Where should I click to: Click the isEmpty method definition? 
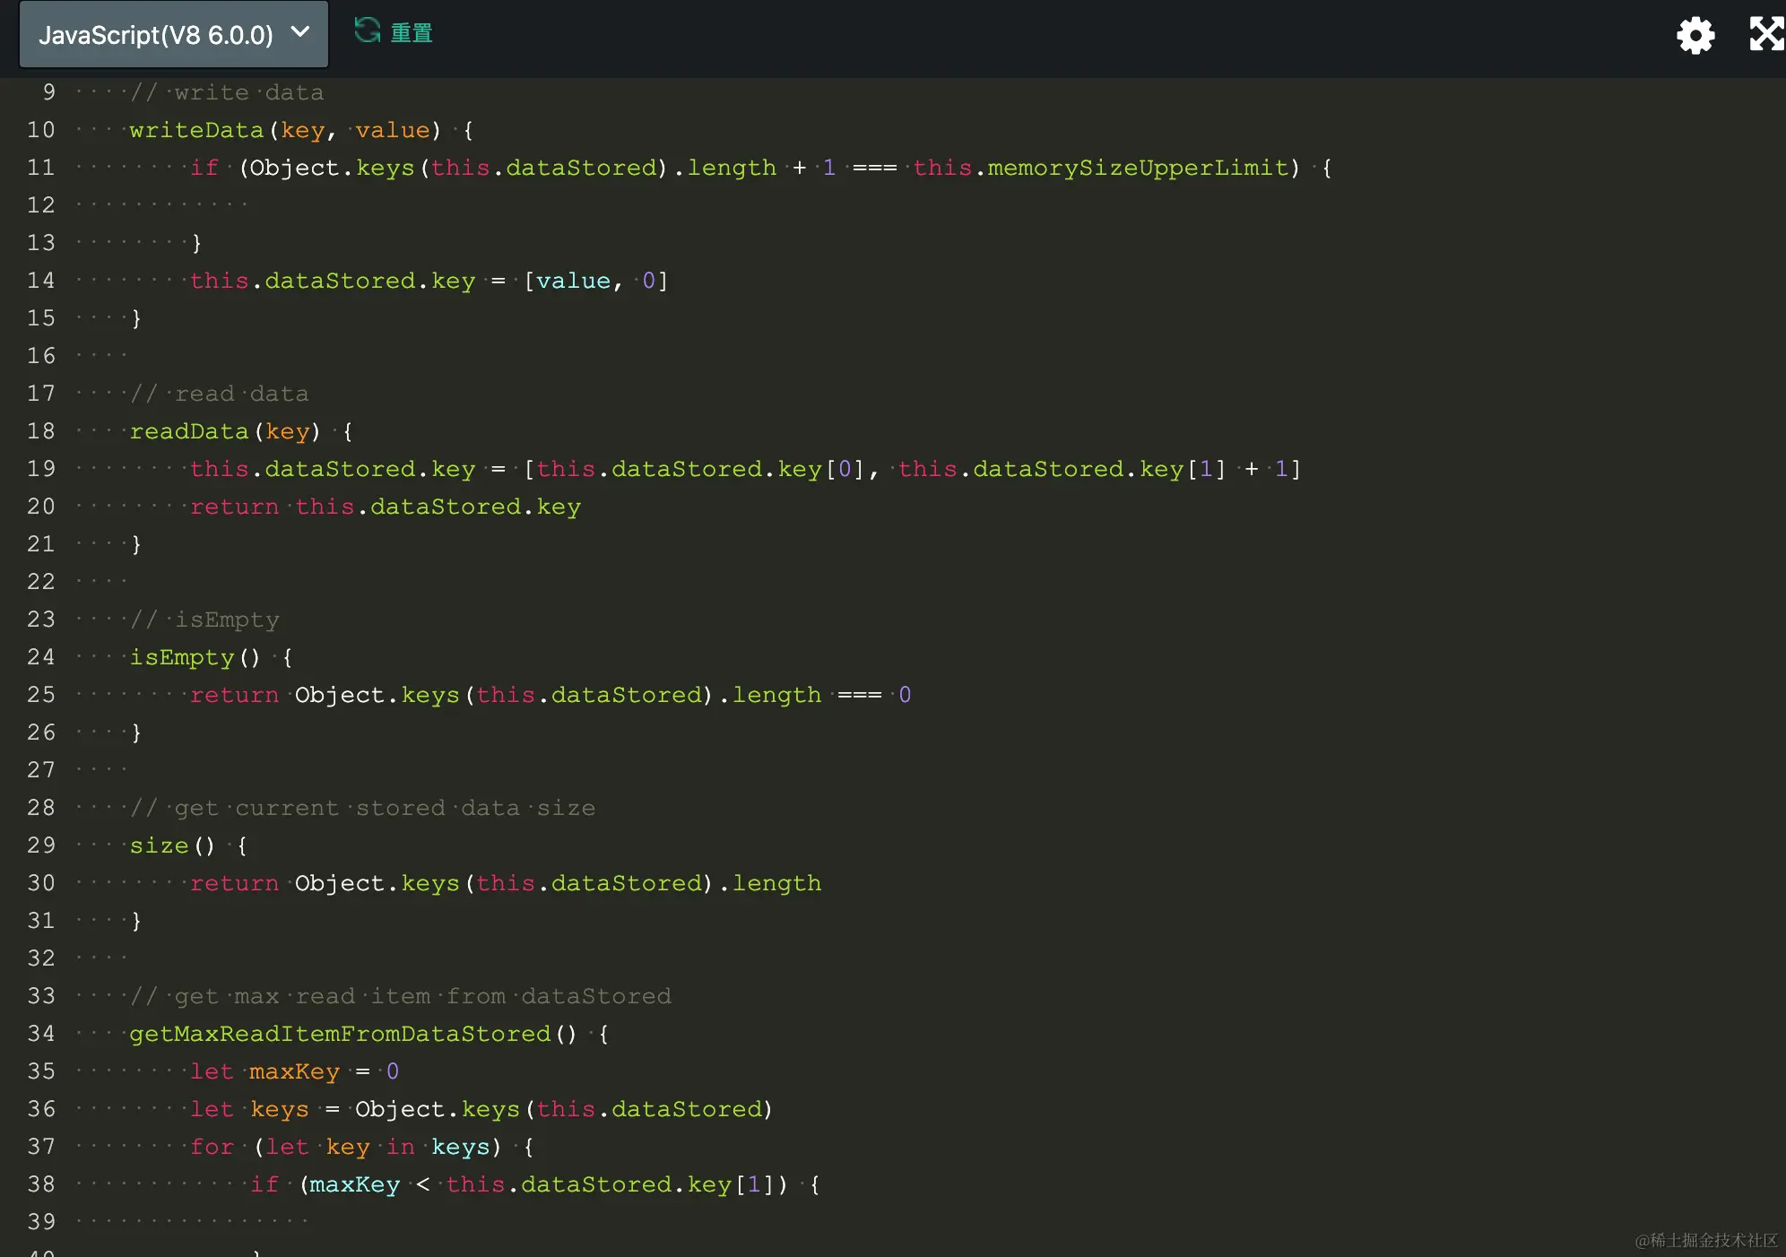tap(182, 657)
